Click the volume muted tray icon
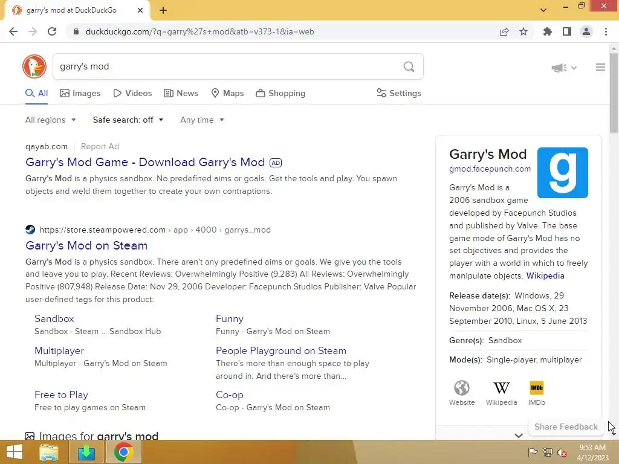The height and width of the screenshot is (464, 619). point(562,453)
